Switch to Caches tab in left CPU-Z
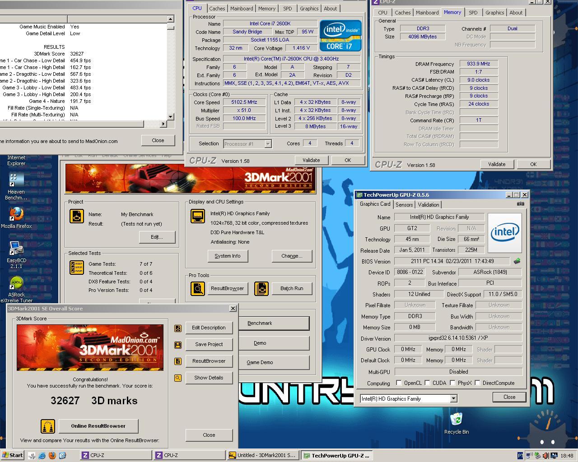Viewport: 578px width, 462px height. coord(217,9)
